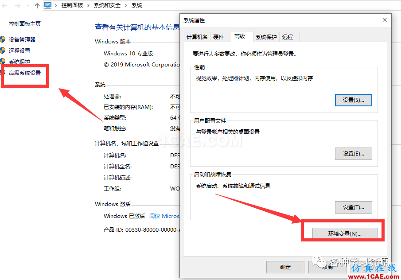Click 视觉效果 performance description text
The image size is (401, 280).
point(254,78)
